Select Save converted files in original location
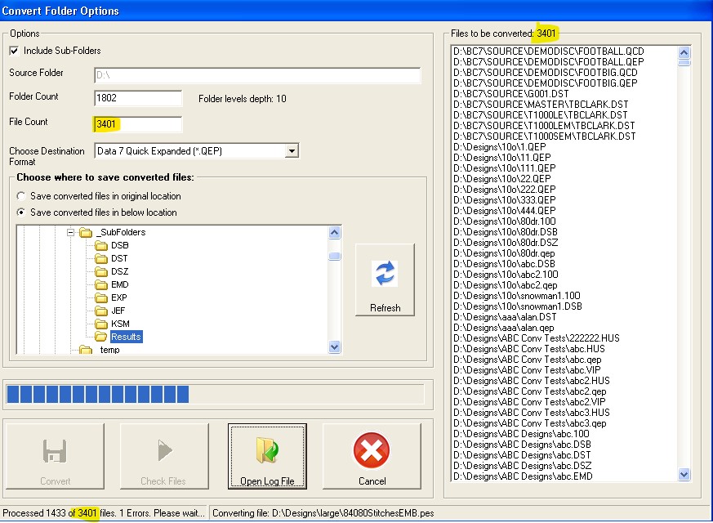The height and width of the screenshot is (523, 713). pyautogui.click(x=21, y=196)
